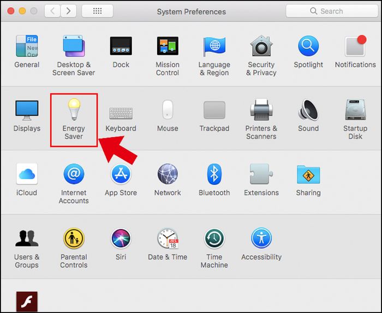Click the Show All grid button

[x=98, y=11]
